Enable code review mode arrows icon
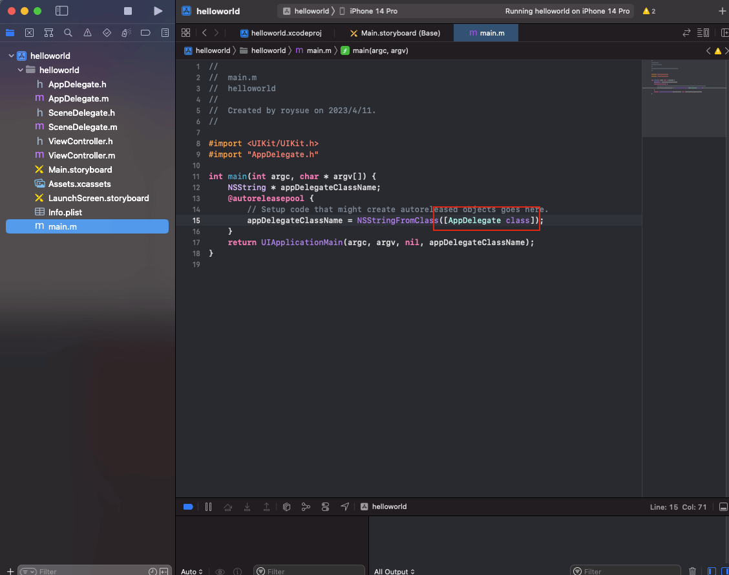Screen dimensions: 729x575 (x=686, y=32)
